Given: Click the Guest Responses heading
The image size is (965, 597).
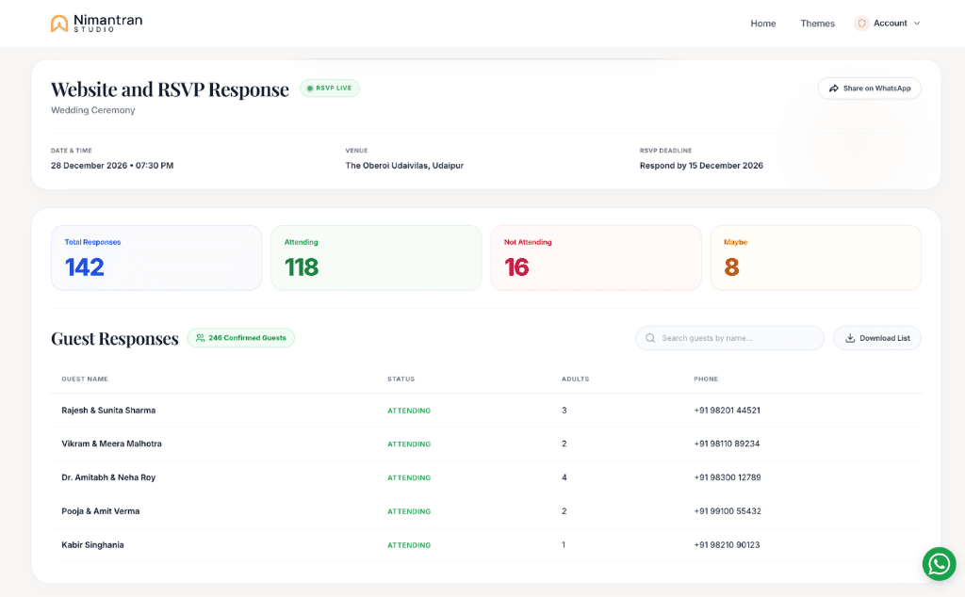Looking at the screenshot, I should [114, 338].
